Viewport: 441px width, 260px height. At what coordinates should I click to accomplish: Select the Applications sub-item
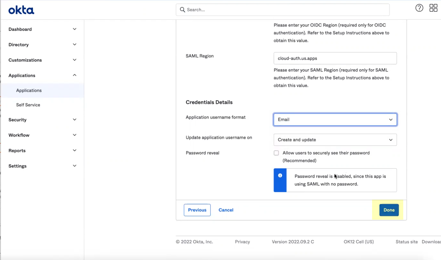(29, 90)
